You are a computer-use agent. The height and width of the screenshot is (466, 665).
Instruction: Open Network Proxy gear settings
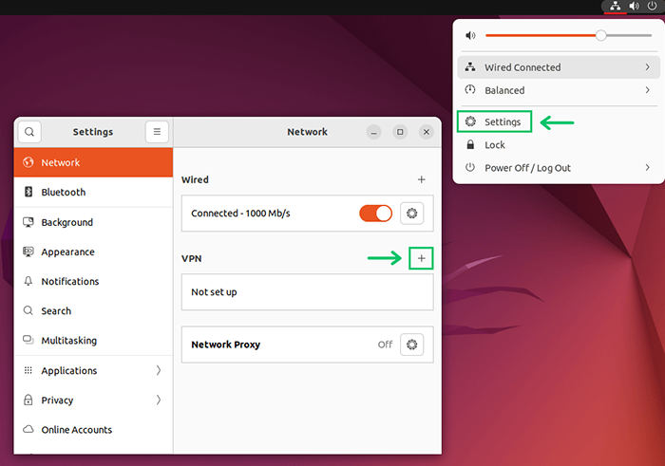click(411, 345)
